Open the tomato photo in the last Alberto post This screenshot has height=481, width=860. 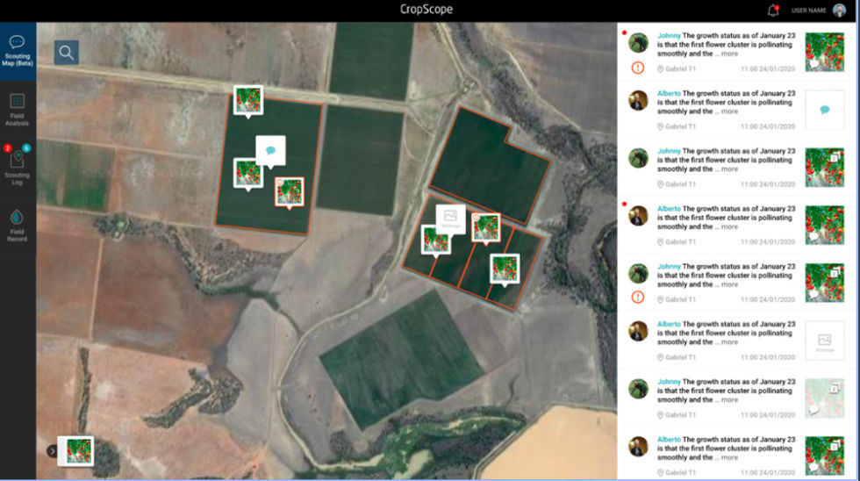(824, 456)
